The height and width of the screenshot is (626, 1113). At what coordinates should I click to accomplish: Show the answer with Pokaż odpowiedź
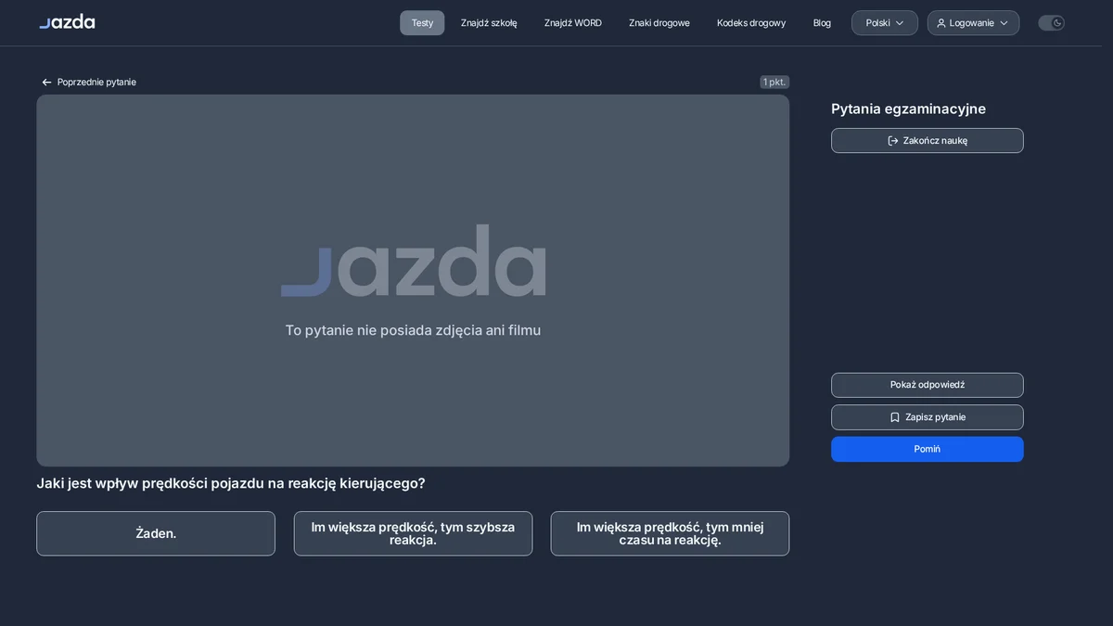click(x=927, y=385)
